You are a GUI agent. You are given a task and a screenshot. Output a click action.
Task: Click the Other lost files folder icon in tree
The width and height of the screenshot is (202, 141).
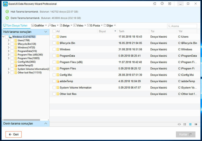click(x=16, y=73)
